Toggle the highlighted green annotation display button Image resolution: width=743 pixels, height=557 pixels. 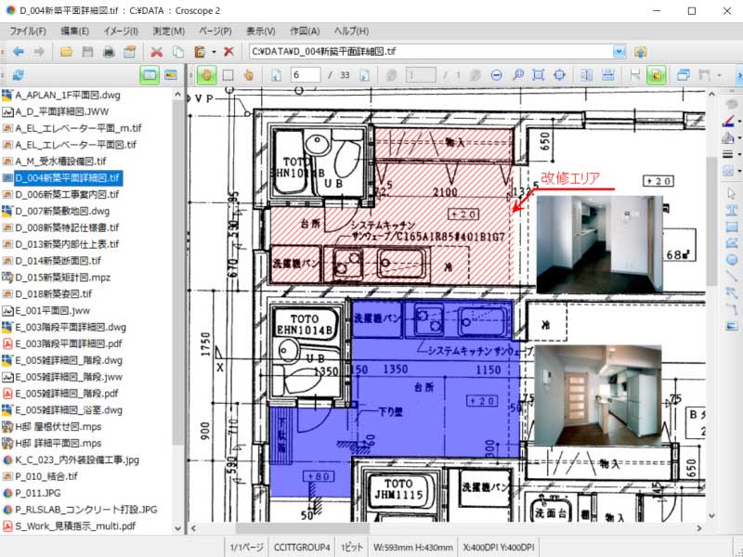coord(656,75)
